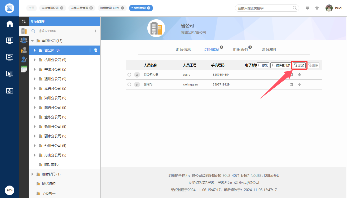
Task: Select the radio button for 谢玲巧
Action: pos(129,84)
